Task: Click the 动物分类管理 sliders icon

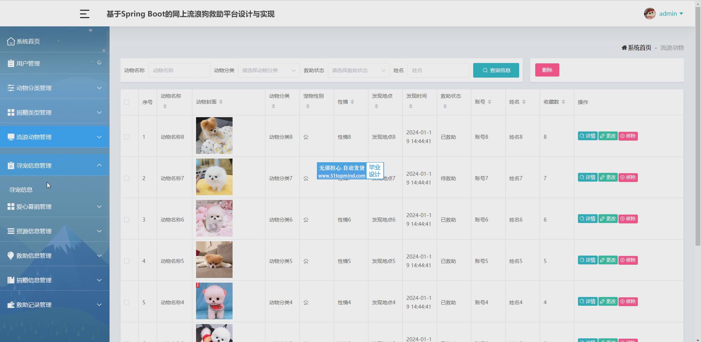Action: tap(11, 88)
